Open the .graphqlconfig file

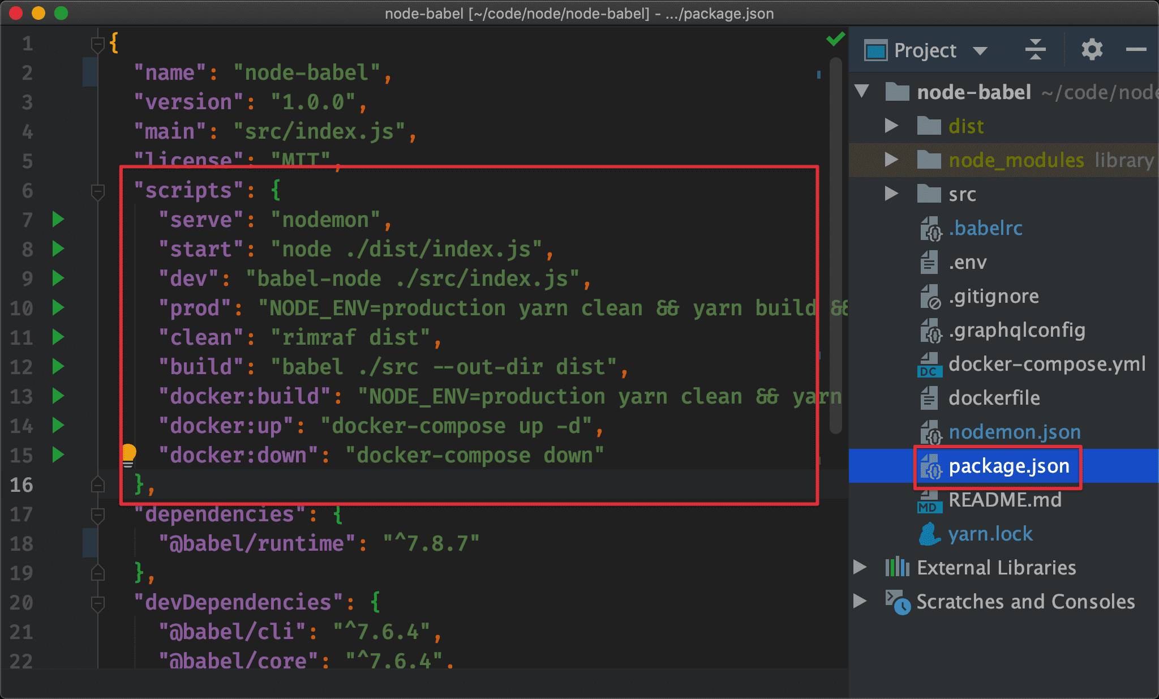point(1017,330)
